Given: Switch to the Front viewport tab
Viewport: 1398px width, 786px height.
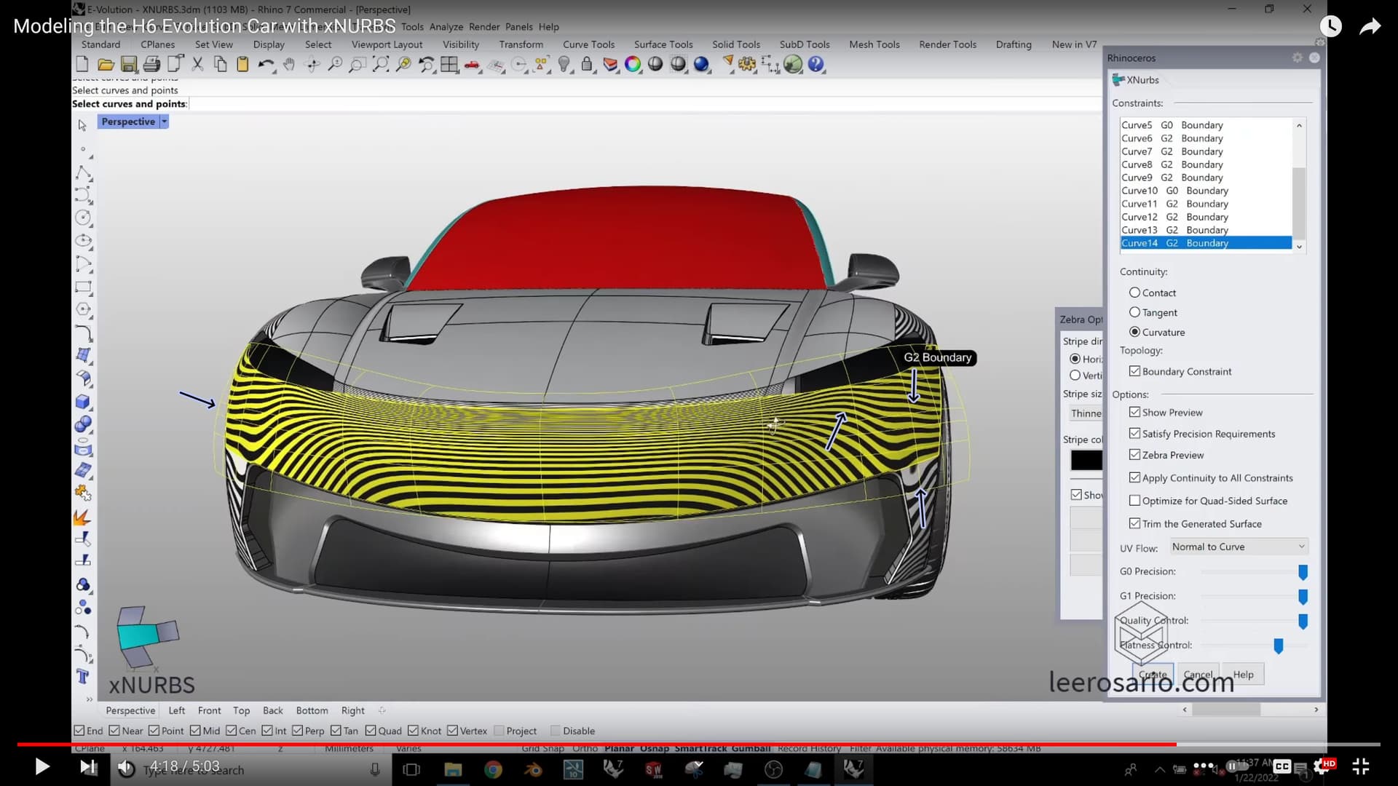Looking at the screenshot, I should [209, 710].
